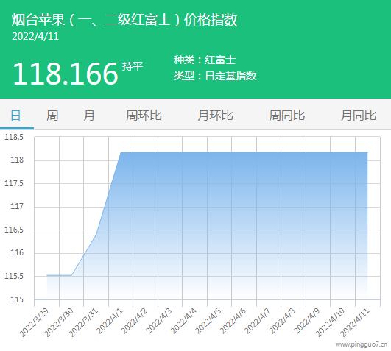Click the chart title 烟台苹果价格指数
This screenshot has height=351, width=391.
point(124,20)
